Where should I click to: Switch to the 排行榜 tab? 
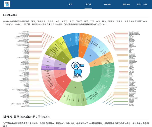coord(89,5)
